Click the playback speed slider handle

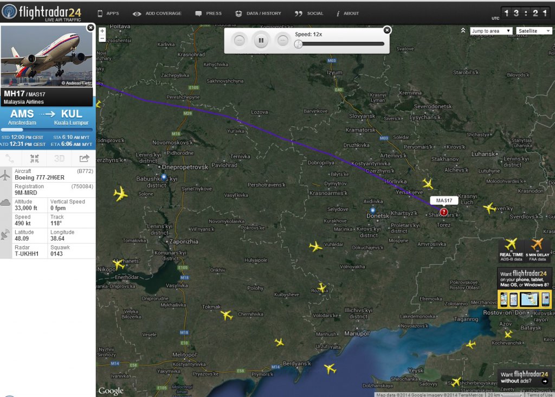(299, 44)
